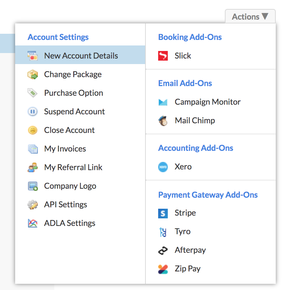Click the Email Add-Ons heading
This screenshot has width=284, height=290.
click(185, 83)
